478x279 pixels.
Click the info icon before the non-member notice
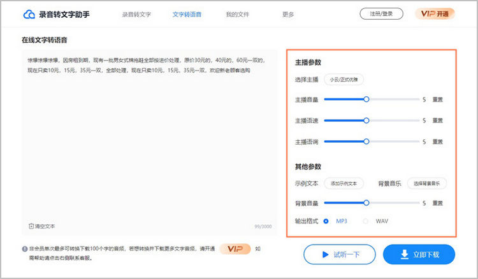25,249
